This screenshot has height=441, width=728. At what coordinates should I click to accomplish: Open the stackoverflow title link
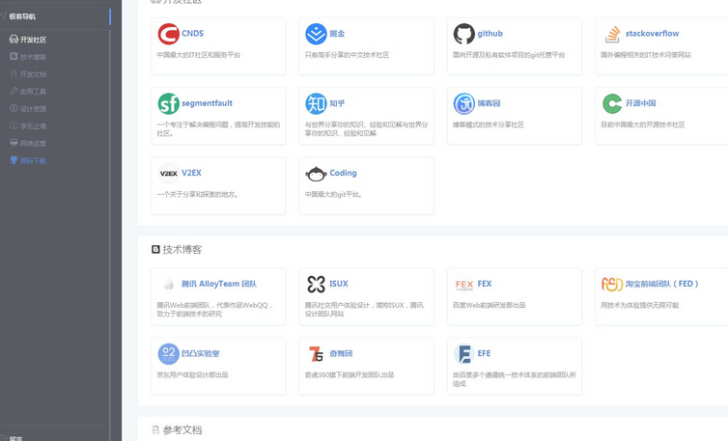point(652,34)
